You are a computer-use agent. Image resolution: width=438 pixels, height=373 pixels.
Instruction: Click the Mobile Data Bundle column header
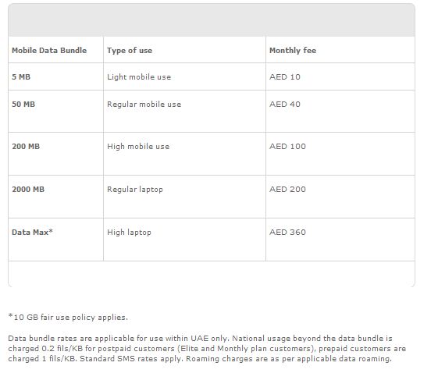[49, 50]
